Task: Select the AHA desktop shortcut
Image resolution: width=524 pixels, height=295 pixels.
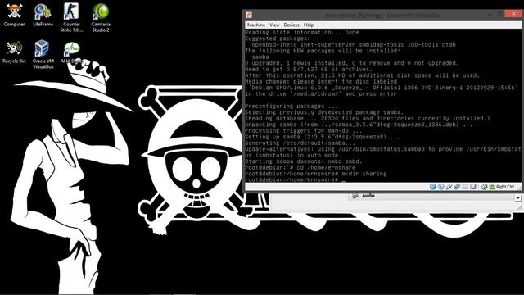Action: pyautogui.click(x=71, y=52)
